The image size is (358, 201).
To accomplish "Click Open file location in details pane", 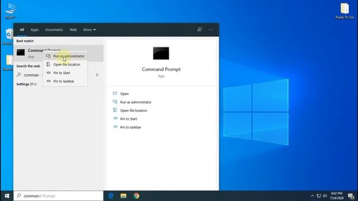I will 134,111.
